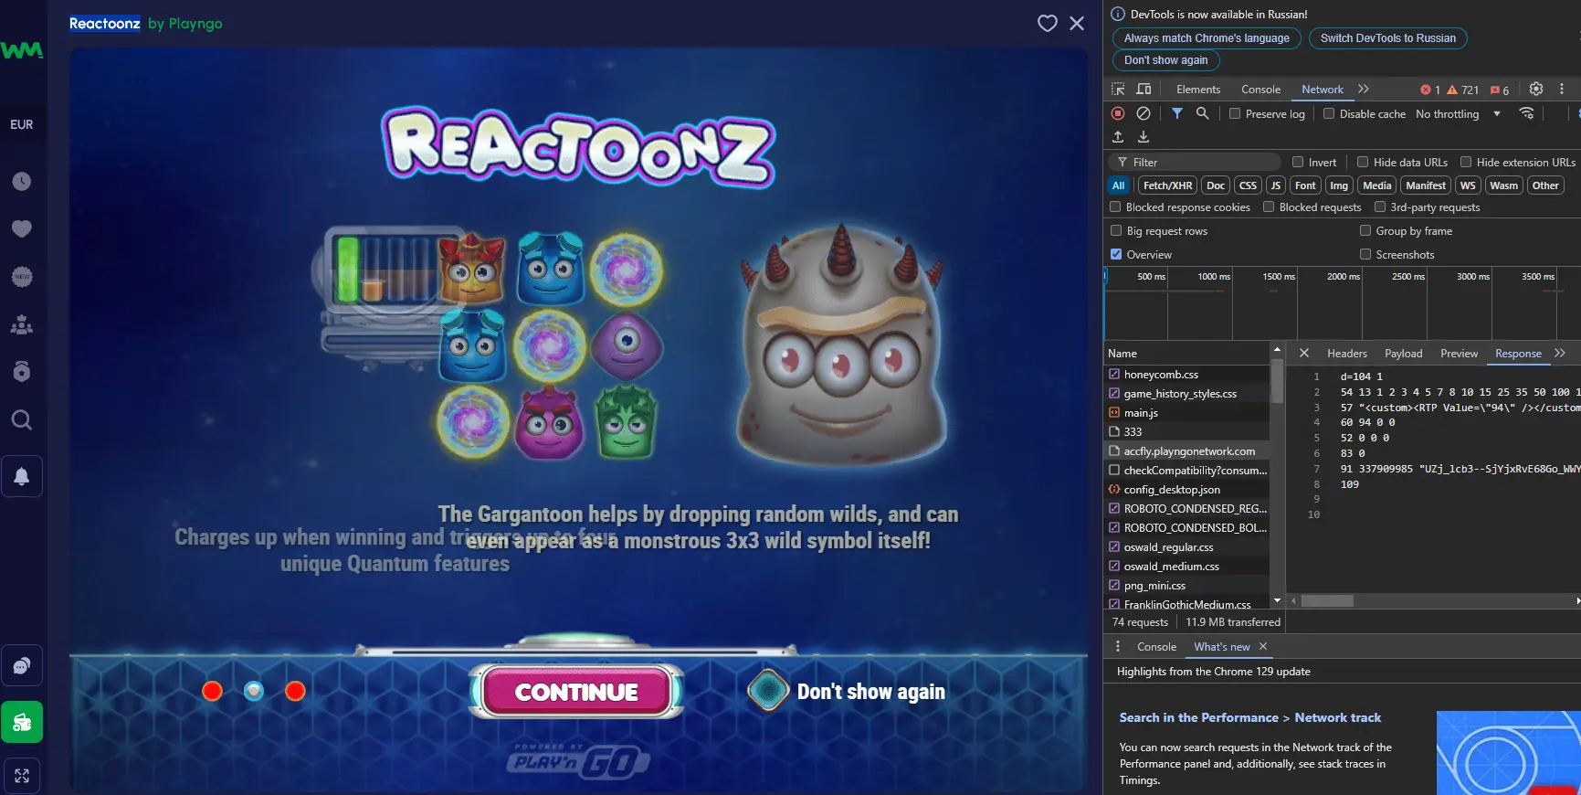Screen dimensions: 1581x795
Task: Enable Big request rows checkbox
Action: [1116, 231]
